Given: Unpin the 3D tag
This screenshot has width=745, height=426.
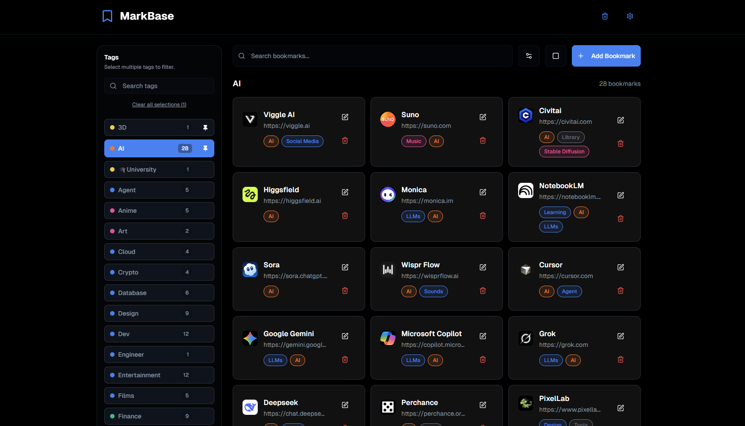Looking at the screenshot, I should pos(205,127).
